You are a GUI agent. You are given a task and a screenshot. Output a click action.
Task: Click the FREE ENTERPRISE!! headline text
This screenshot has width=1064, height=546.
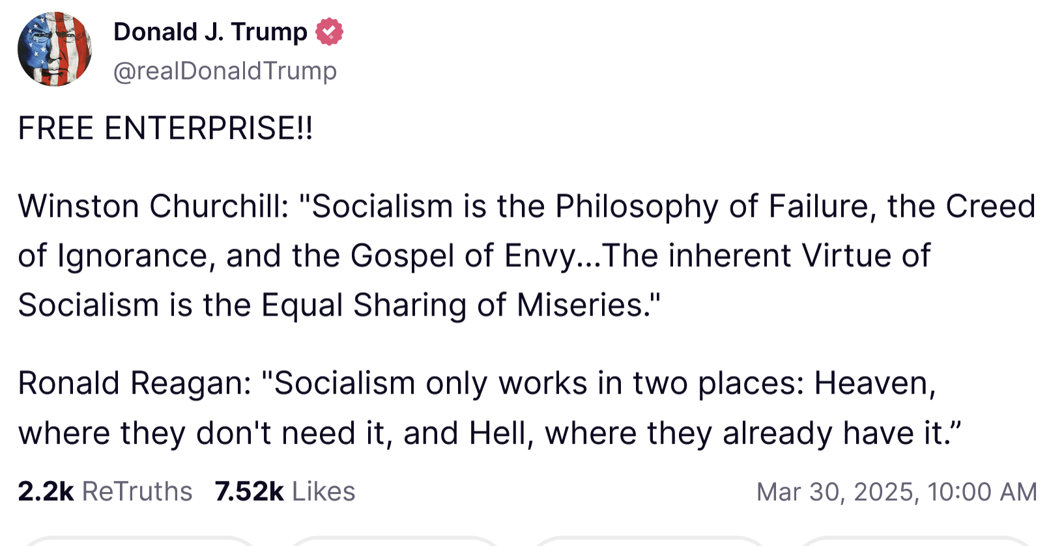point(165,128)
